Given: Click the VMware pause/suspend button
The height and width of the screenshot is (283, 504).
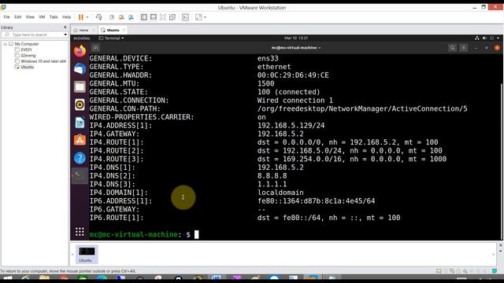Looking at the screenshot, I should (80, 17).
